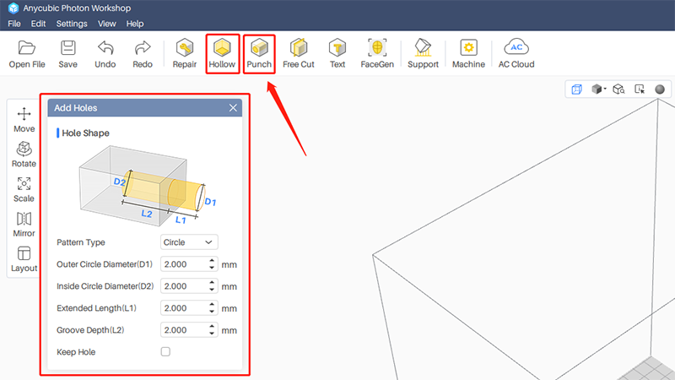Screen dimensions: 675x380
Task: Decrease Inside Circle Diameter(D2) with down arrow
Action: pos(212,290)
